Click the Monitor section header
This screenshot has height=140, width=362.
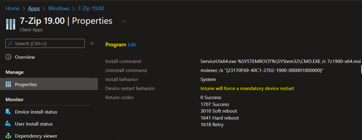point(15,100)
